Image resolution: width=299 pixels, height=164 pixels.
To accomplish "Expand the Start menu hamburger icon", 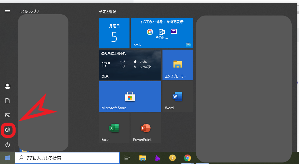I will pos(8,12).
